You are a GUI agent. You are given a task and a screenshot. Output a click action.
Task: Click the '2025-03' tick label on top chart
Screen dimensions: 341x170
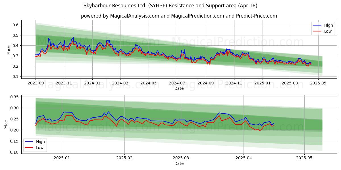(x=290, y=83)
